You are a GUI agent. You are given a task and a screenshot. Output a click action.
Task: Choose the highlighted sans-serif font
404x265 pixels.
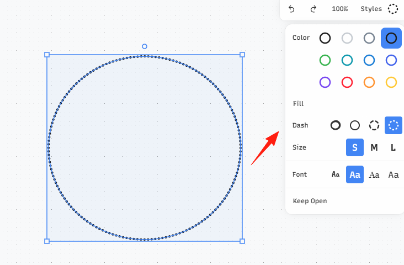[355, 174]
